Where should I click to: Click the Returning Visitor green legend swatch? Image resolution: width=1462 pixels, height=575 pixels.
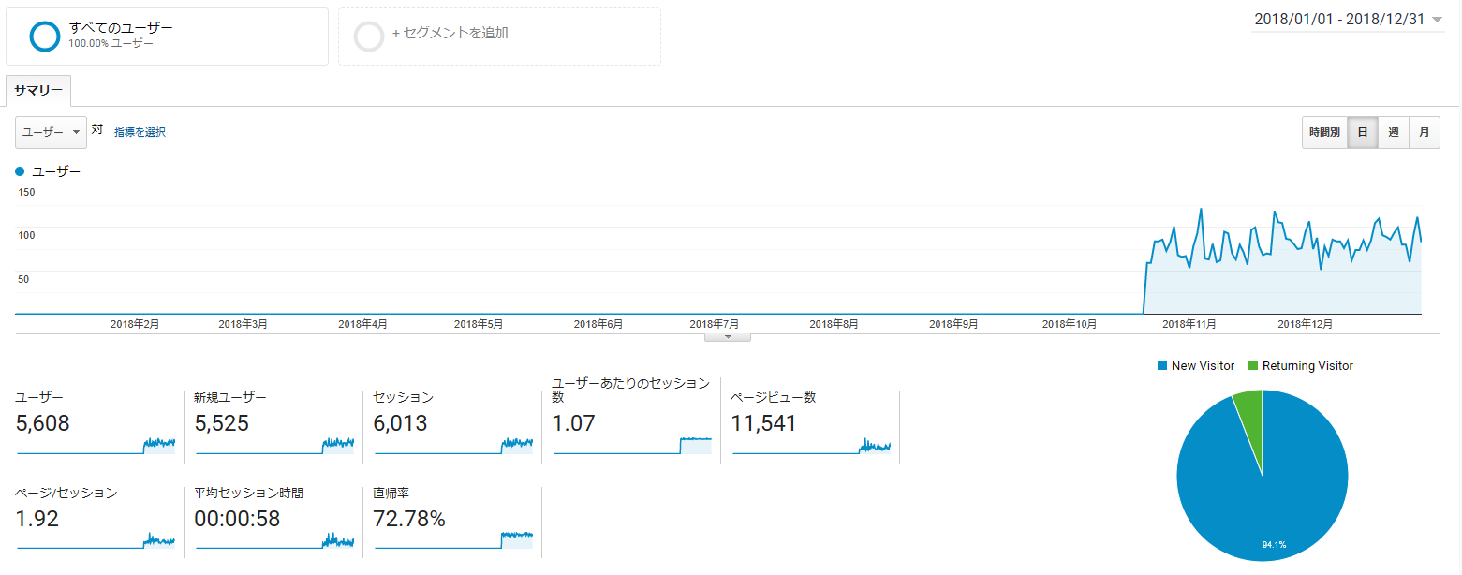pyautogui.click(x=1253, y=366)
